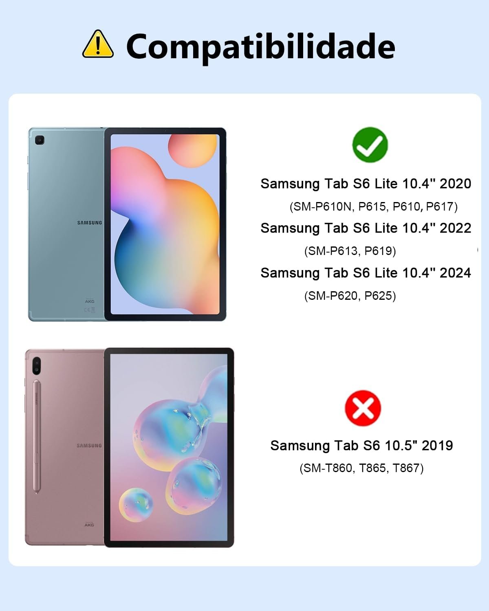Select the pink Tab S6 back view
Image resolution: width=489 pixels, height=611 pixels.
65,447
